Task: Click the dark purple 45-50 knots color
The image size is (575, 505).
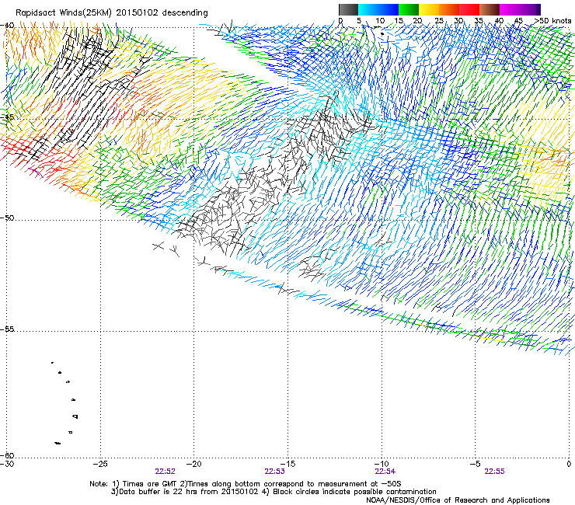Action: pyautogui.click(x=530, y=9)
